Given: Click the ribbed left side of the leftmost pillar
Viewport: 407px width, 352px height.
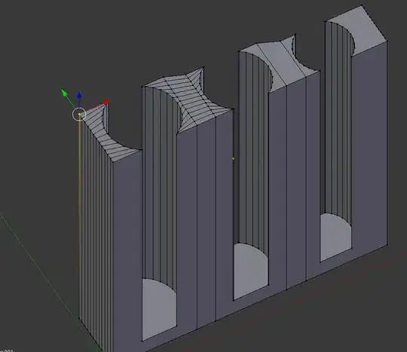Looking at the screenshot, I should point(96,234).
